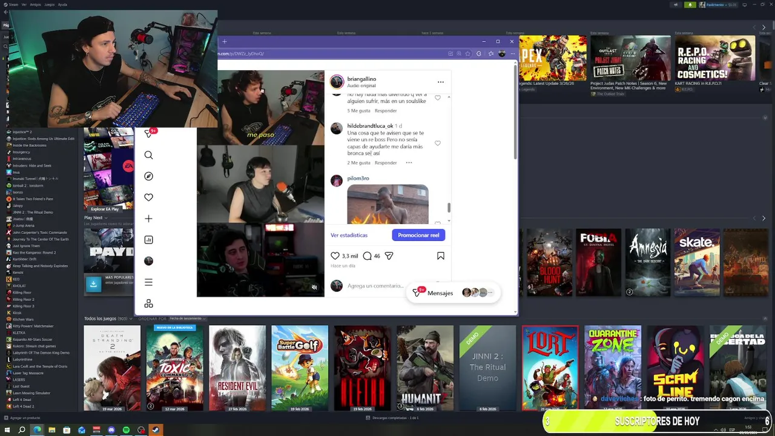Open the Ayuda menu in Steam
Screen dimensions: 775x436
[62, 4]
